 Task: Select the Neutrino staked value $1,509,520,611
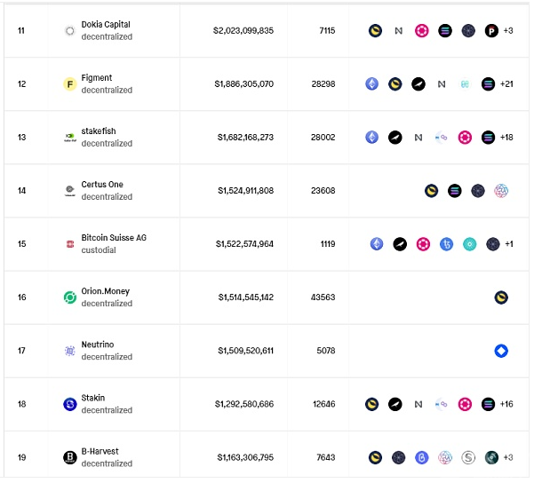245,351
